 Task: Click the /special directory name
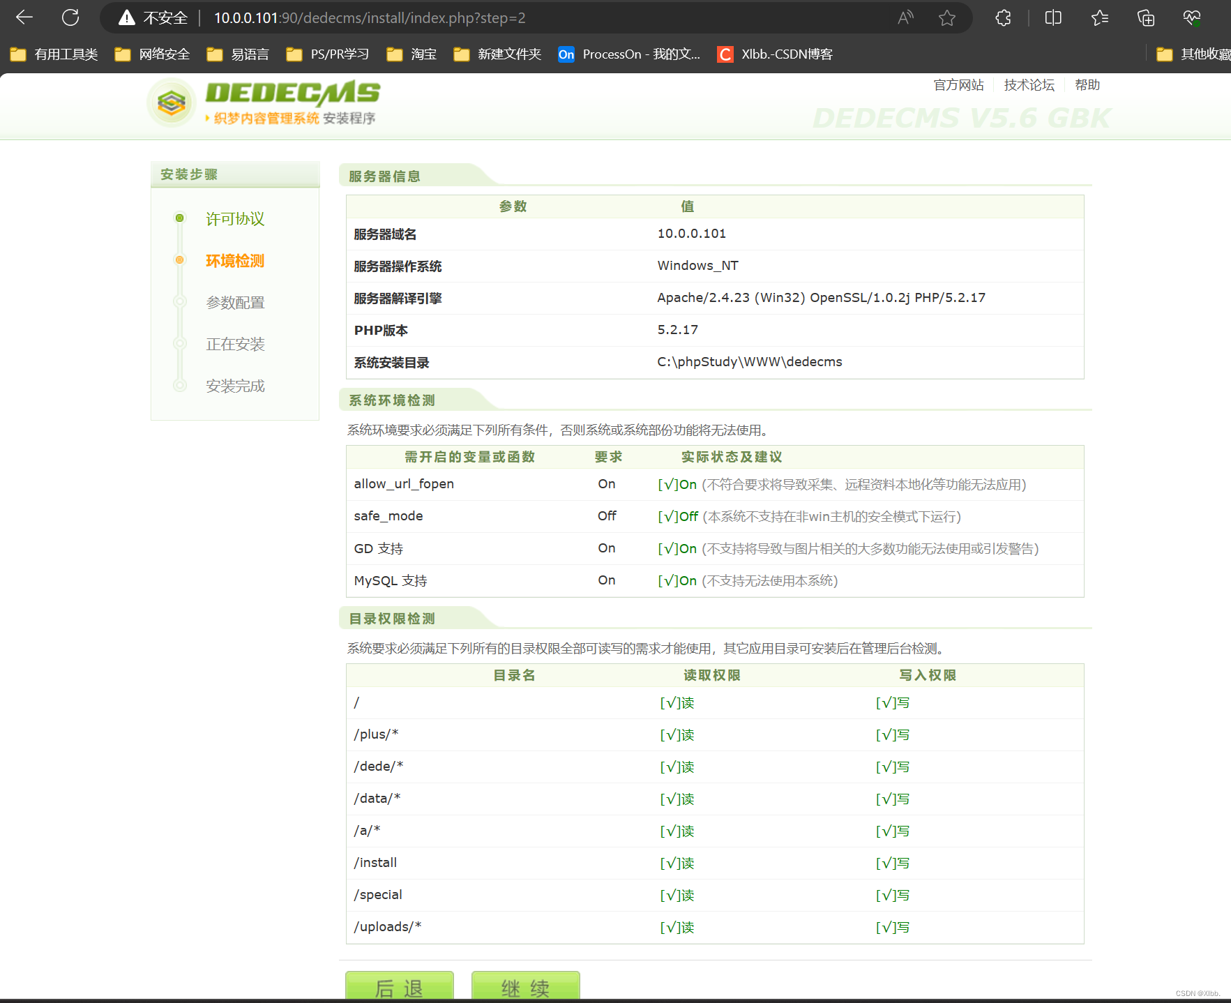(378, 895)
